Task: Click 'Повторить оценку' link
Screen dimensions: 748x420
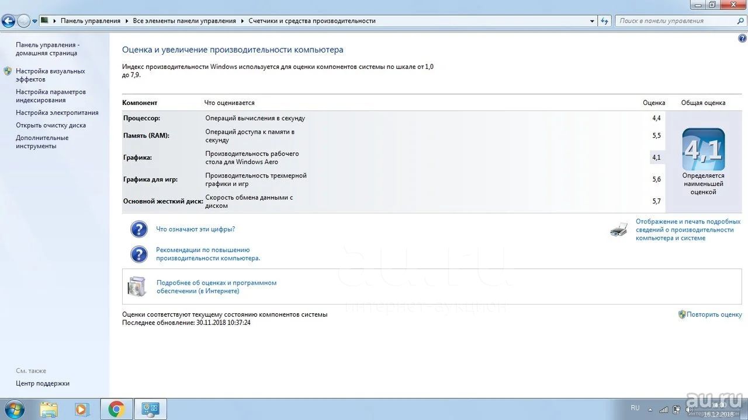Action: pyautogui.click(x=714, y=314)
